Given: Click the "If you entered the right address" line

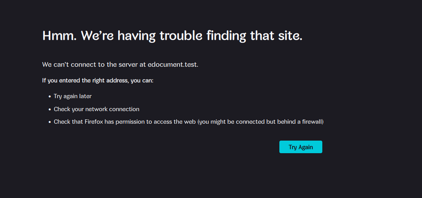Looking at the screenshot, I should tap(98, 81).
